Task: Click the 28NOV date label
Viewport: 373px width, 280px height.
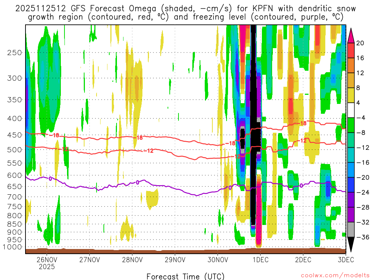Action: click(x=132, y=260)
